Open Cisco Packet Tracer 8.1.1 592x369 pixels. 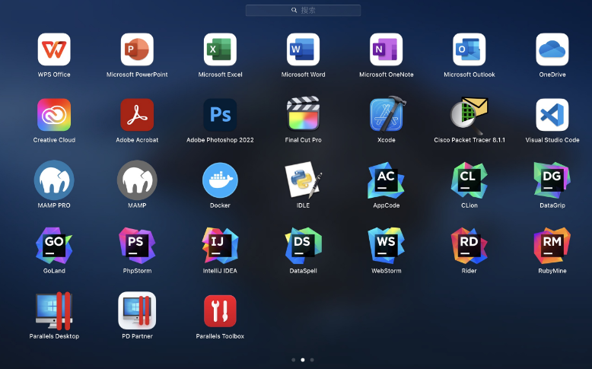click(469, 116)
